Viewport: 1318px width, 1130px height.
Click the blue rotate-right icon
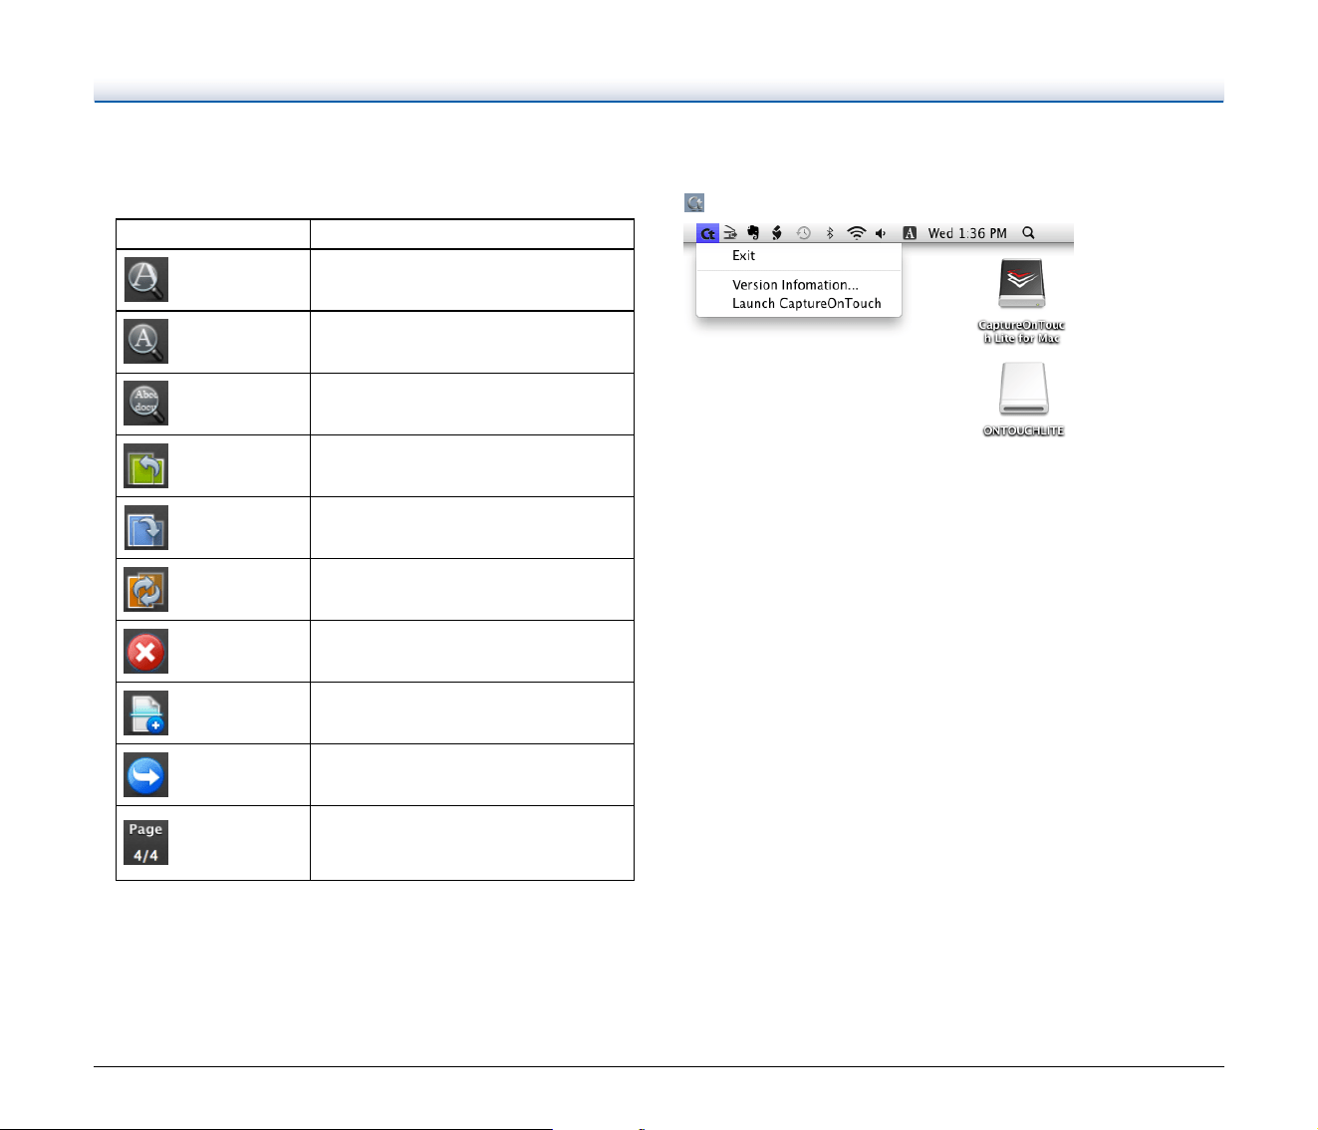pyautogui.click(x=145, y=527)
